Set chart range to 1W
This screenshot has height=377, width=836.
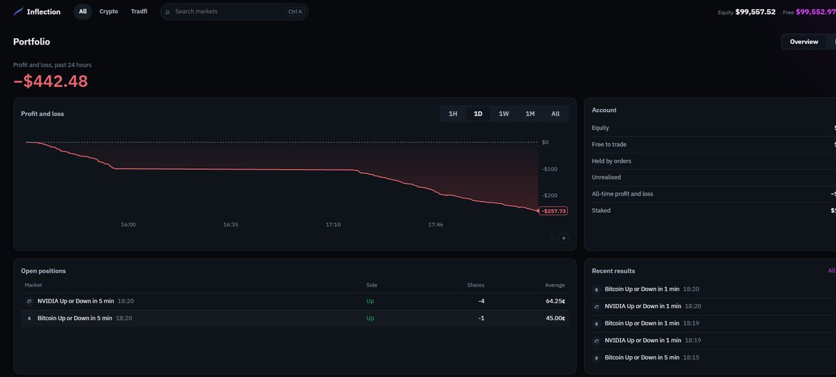[x=504, y=113]
